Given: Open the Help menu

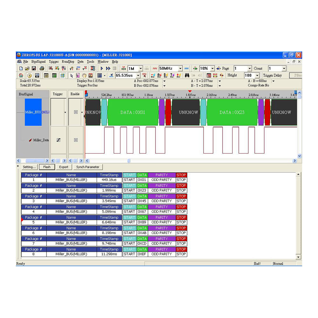Looking at the screenshot, I should coord(115,62).
